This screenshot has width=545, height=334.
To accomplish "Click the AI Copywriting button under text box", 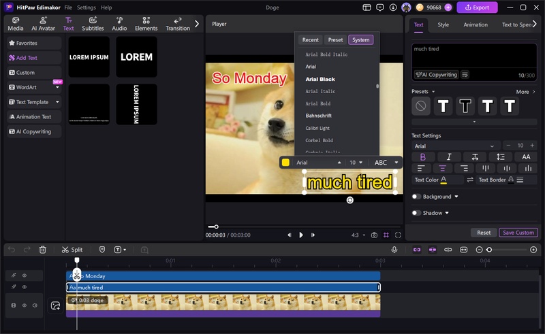I will point(436,75).
